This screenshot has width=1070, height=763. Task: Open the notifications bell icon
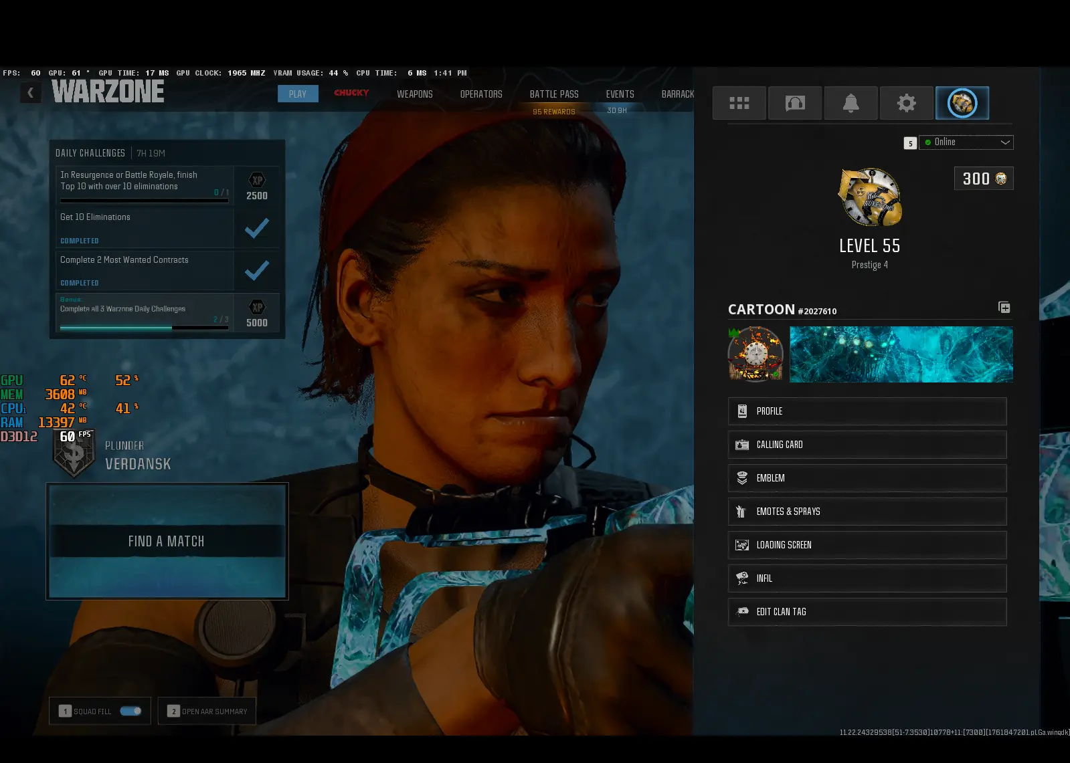point(851,103)
